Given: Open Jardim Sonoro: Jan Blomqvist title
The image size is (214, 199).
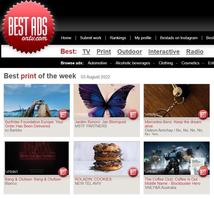Looking at the screenshot, I should [x=100, y=122].
